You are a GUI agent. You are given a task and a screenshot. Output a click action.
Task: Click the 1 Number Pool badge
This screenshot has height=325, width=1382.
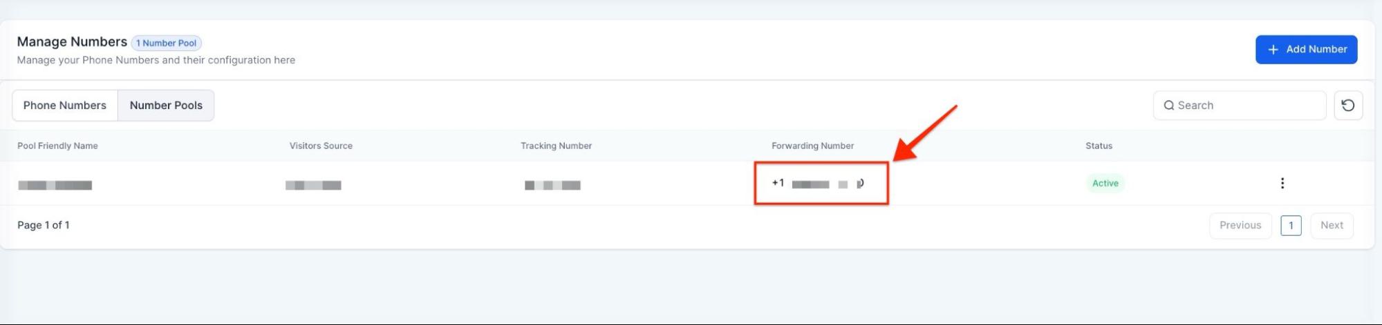pyautogui.click(x=166, y=43)
